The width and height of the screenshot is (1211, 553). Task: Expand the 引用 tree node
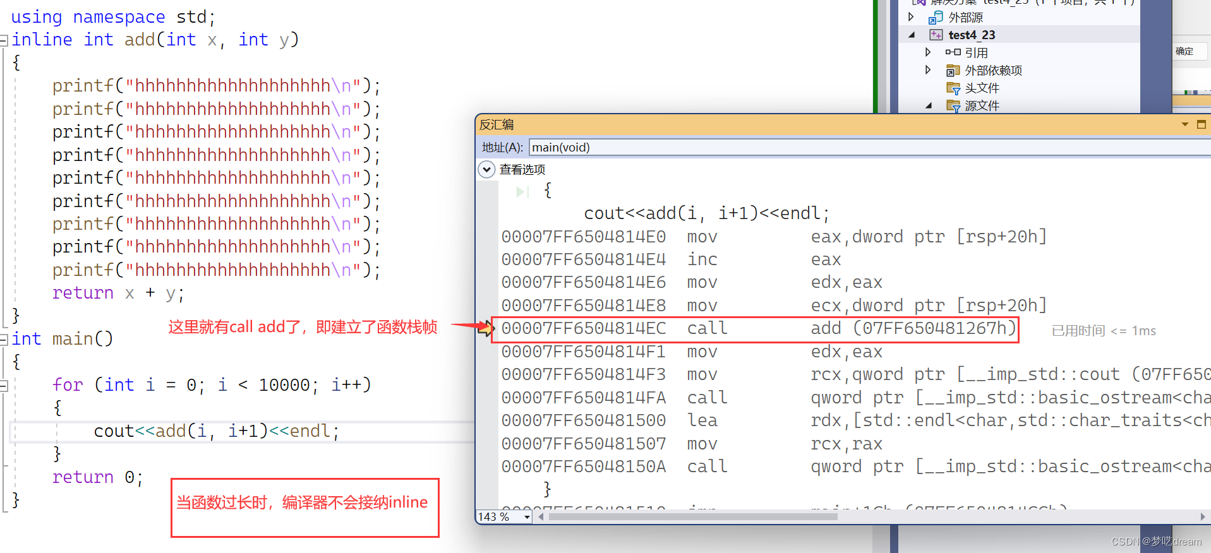(x=928, y=52)
